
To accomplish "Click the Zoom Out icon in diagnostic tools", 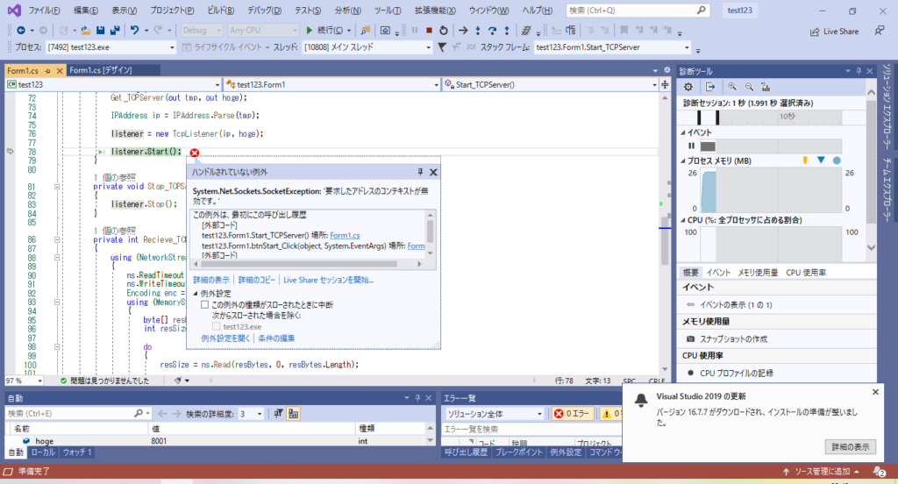I will (x=749, y=87).
